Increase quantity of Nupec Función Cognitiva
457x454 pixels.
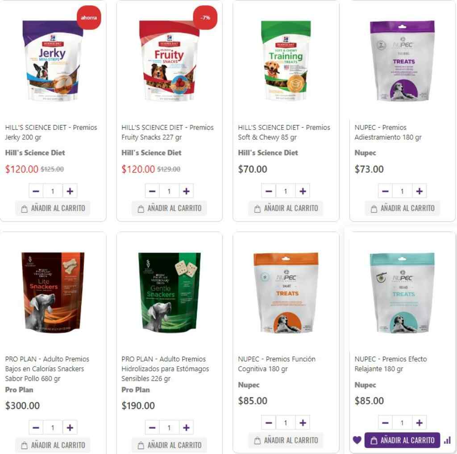click(x=303, y=422)
